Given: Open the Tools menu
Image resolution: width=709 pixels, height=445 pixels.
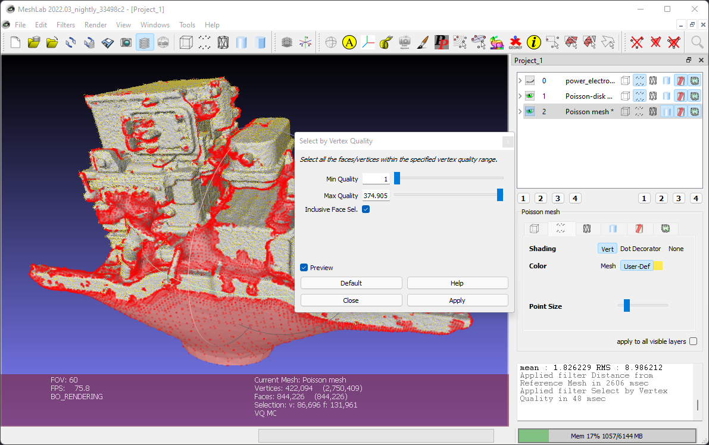Looking at the screenshot, I should [x=187, y=25].
